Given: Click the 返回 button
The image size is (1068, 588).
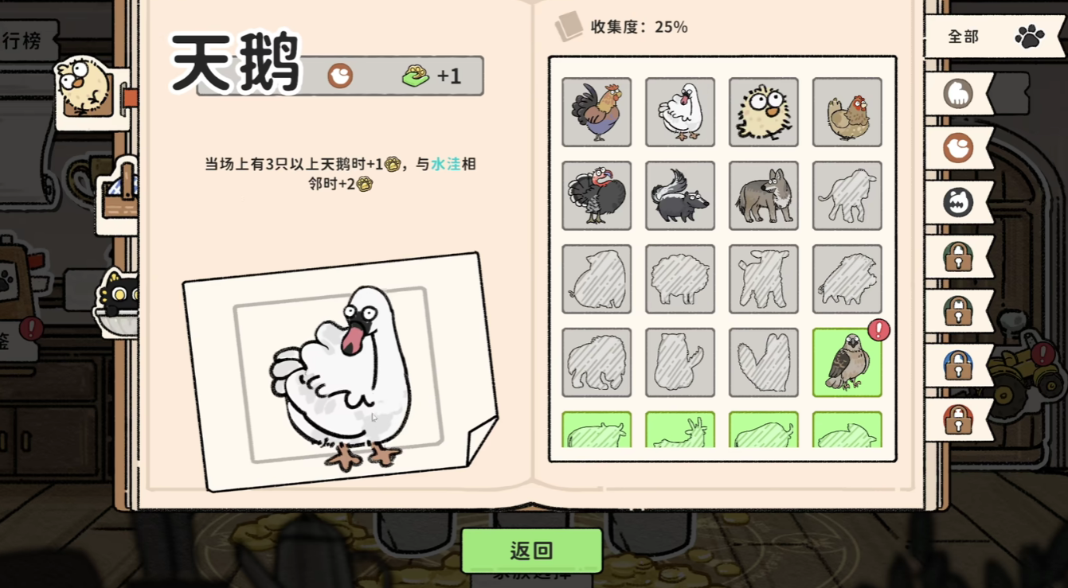Looking at the screenshot, I should (x=532, y=551).
